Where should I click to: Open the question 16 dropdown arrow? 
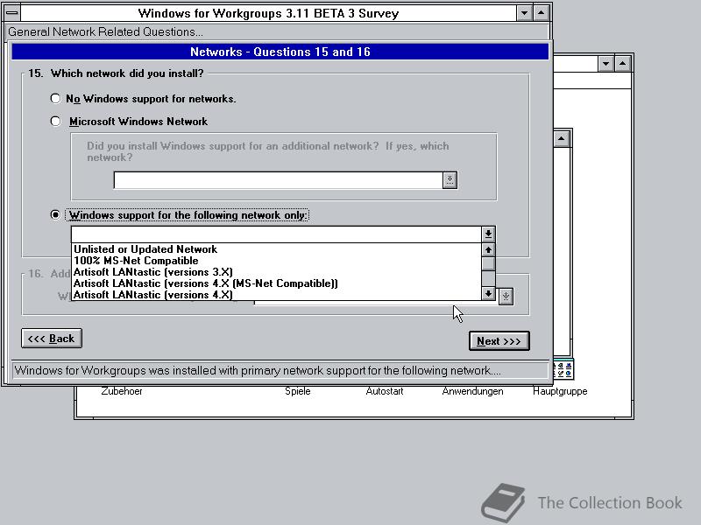[506, 297]
